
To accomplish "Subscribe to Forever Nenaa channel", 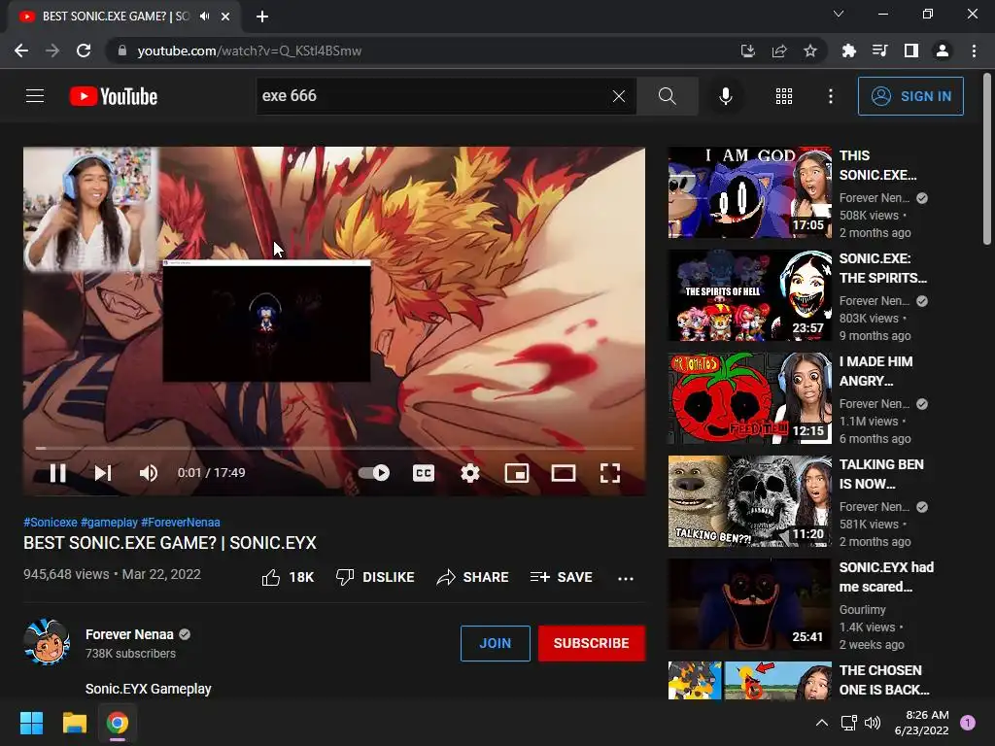I will tap(592, 643).
